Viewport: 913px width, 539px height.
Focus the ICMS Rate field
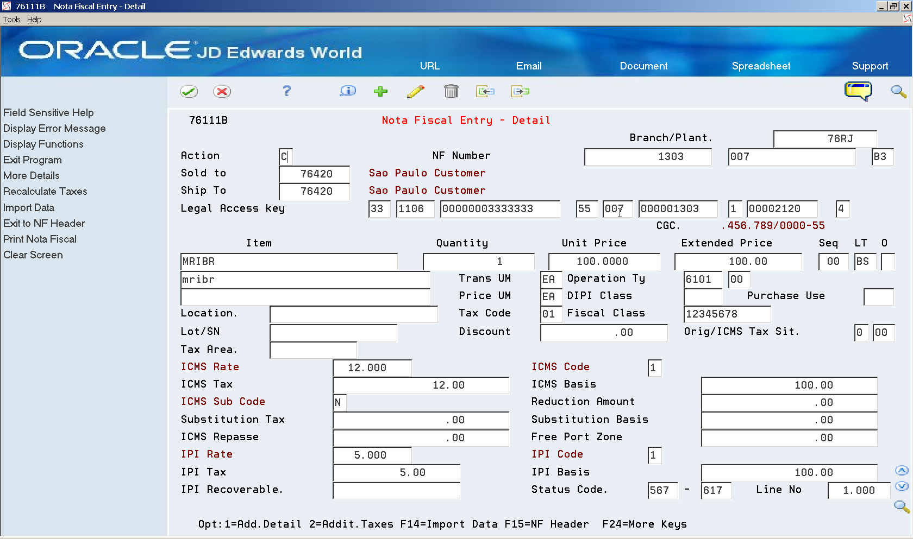[x=372, y=368]
